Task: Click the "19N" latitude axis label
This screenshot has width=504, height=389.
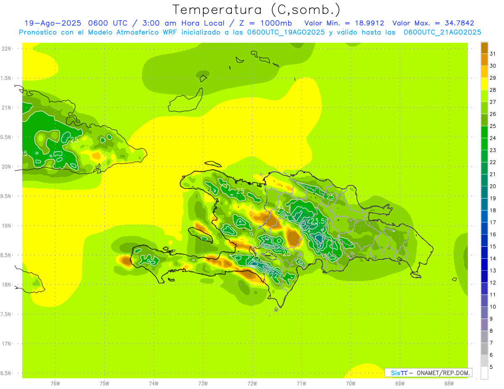Action: (x=7, y=226)
